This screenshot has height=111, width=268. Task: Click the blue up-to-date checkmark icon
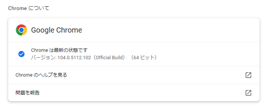pos(21,54)
